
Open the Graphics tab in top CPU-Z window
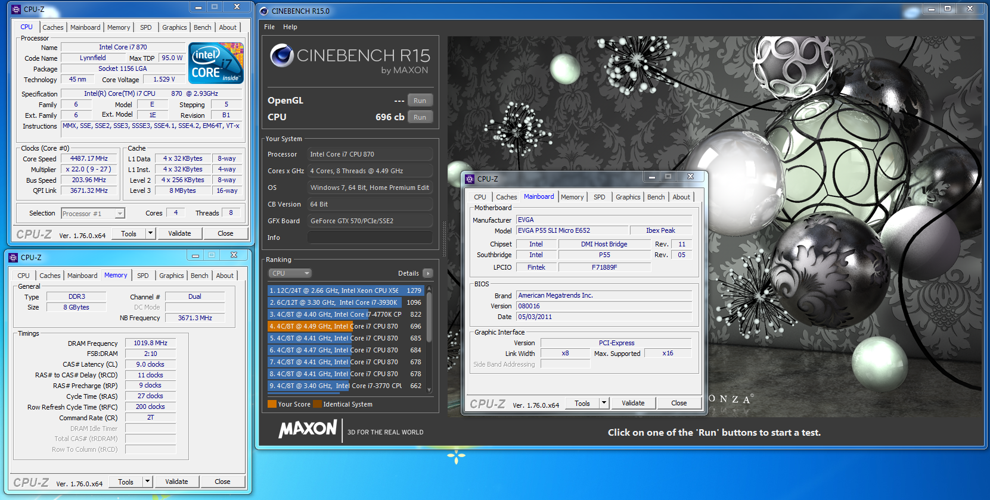click(175, 27)
